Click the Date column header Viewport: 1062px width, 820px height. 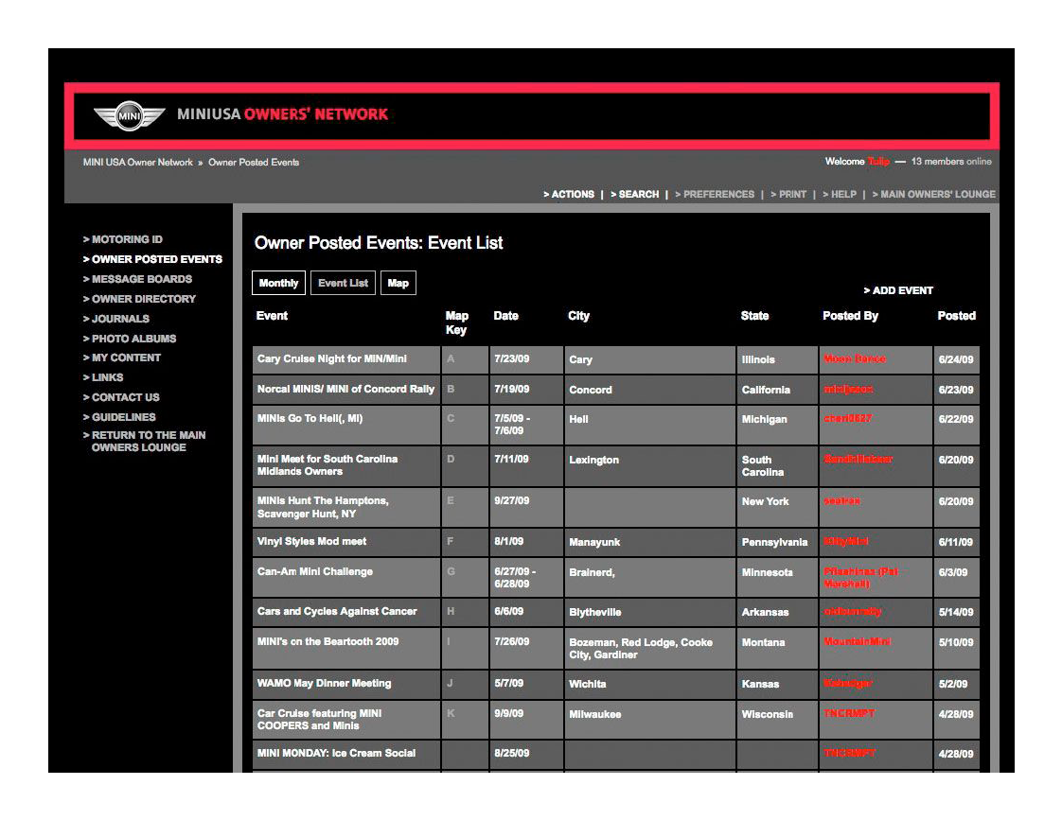click(x=506, y=316)
